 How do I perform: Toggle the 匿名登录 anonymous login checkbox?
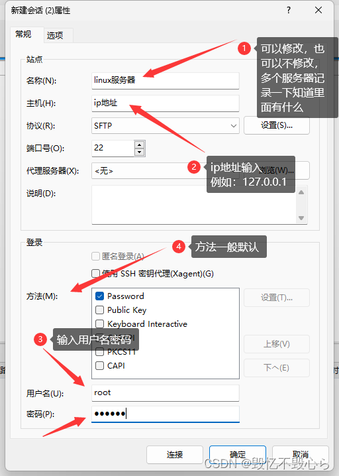pos(95,256)
